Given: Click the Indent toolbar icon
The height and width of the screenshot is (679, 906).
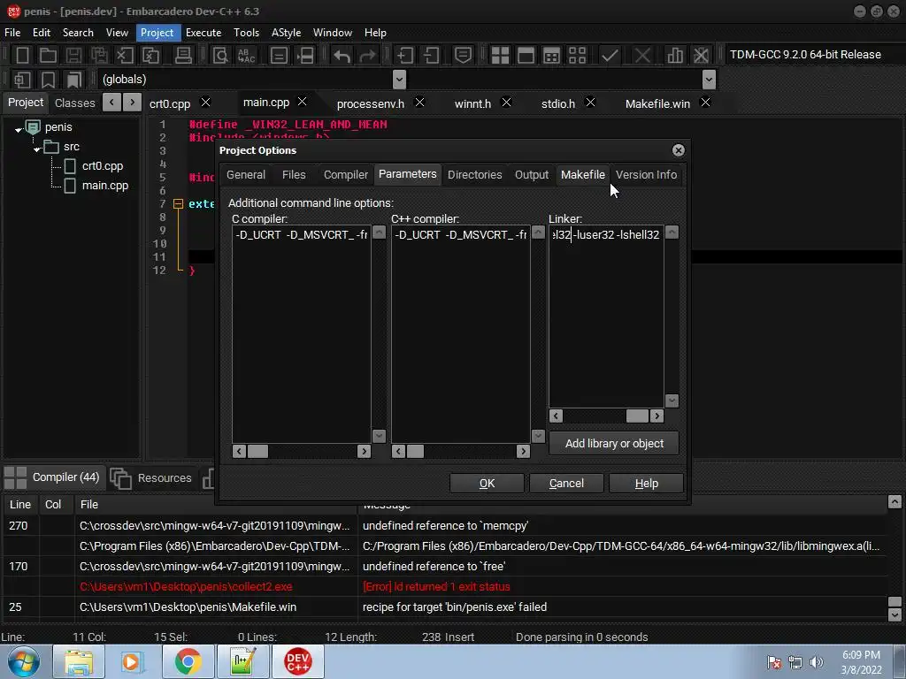Looking at the screenshot, I should tap(404, 56).
